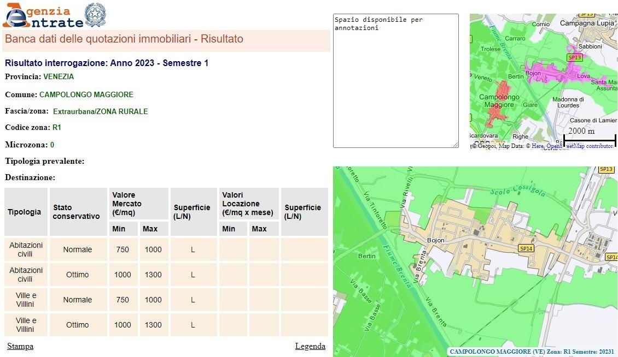Click the SP13 marker on the large map
This screenshot has width=618, height=357.
(606, 169)
